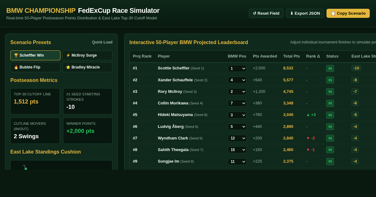
Task: Click the ▲ +3 rank change indicator
Action: click(311, 115)
